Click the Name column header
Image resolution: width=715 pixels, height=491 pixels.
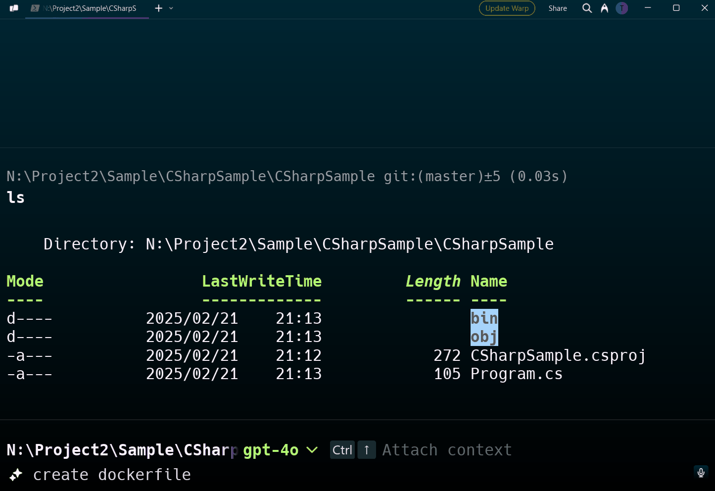(x=489, y=281)
